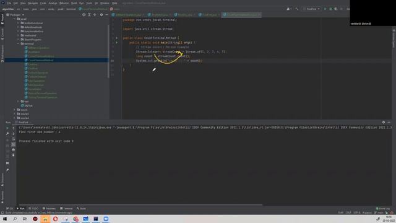Image resolution: width=396 pixels, height=223 pixels.
Task: Expand the defaultmethods package
Action: click(19, 27)
